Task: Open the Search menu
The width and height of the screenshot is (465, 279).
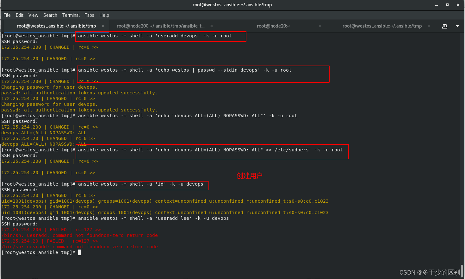Action: coord(50,15)
